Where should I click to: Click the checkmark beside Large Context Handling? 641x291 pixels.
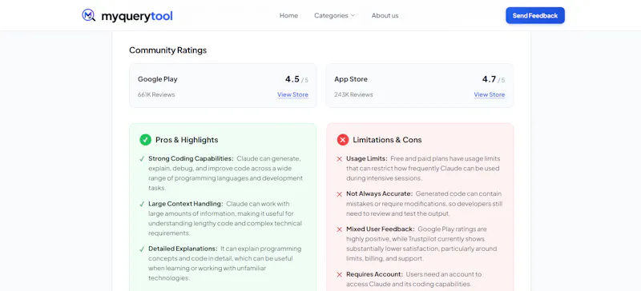142,204
